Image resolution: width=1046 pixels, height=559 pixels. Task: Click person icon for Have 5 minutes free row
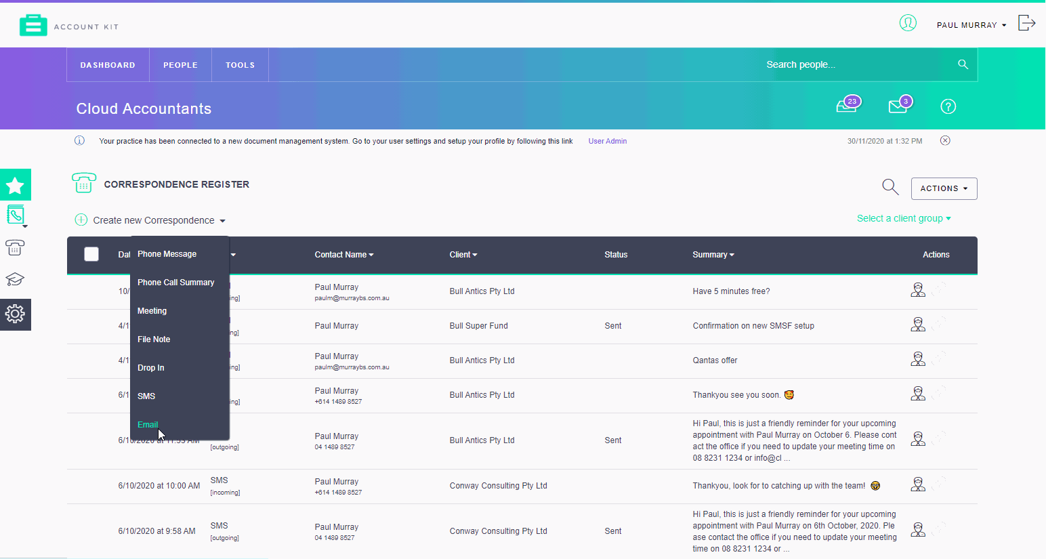click(x=918, y=290)
